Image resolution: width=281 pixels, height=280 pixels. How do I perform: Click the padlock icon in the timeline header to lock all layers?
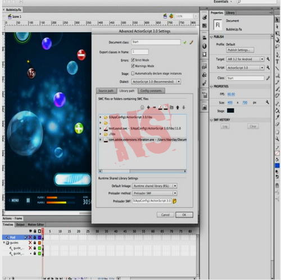click(x=35, y=231)
